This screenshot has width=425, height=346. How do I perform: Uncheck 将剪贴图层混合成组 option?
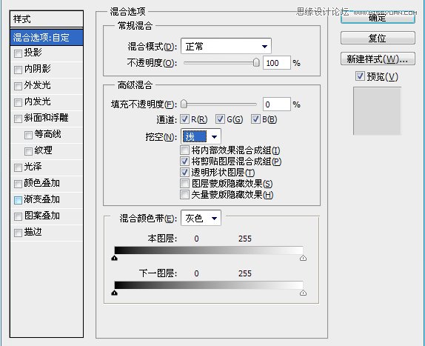[184, 161]
